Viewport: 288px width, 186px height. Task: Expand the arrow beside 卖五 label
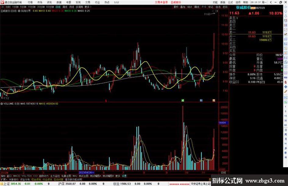coord(237,18)
